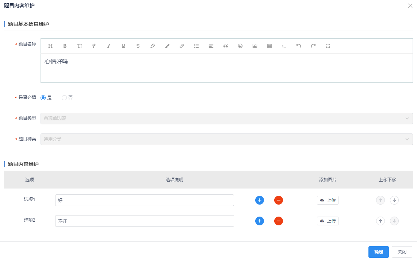Select 是 for 是否必填
Screen dimensions: 417x260
coord(43,98)
